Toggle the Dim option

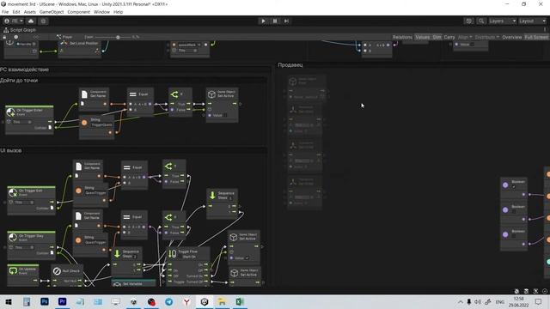tap(437, 37)
